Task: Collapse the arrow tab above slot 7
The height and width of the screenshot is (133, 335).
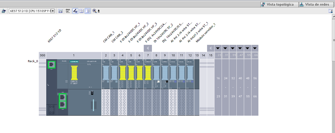Action: [x=148, y=48]
